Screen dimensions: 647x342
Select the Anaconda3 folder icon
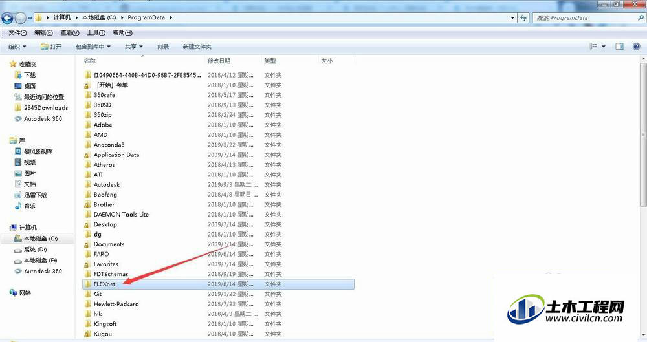(x=87, y=145)
